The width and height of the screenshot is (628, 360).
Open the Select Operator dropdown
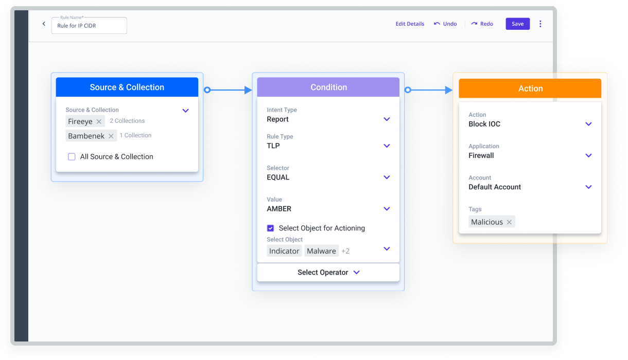328,273
